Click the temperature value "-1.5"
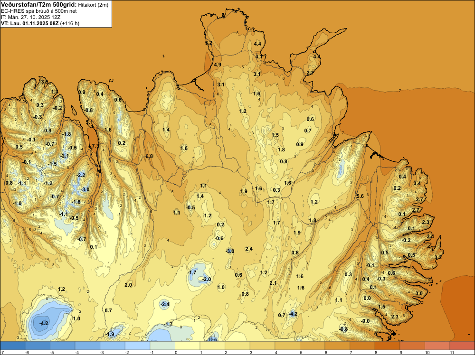This screenshot has height=355, width=475. (52, 164)
